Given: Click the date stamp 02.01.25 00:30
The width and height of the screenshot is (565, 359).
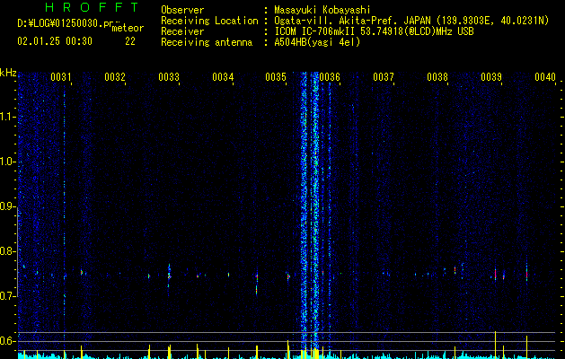Looking at the screenshot, I should (55, 41).
